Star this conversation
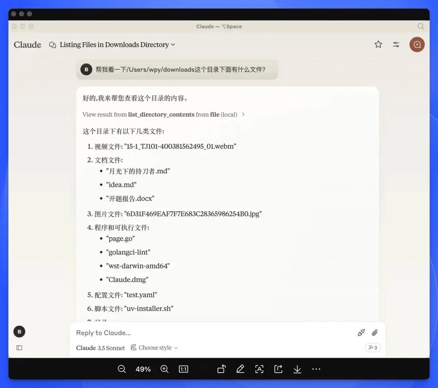Viewport: 438px width, 388px height. [378, 45]
